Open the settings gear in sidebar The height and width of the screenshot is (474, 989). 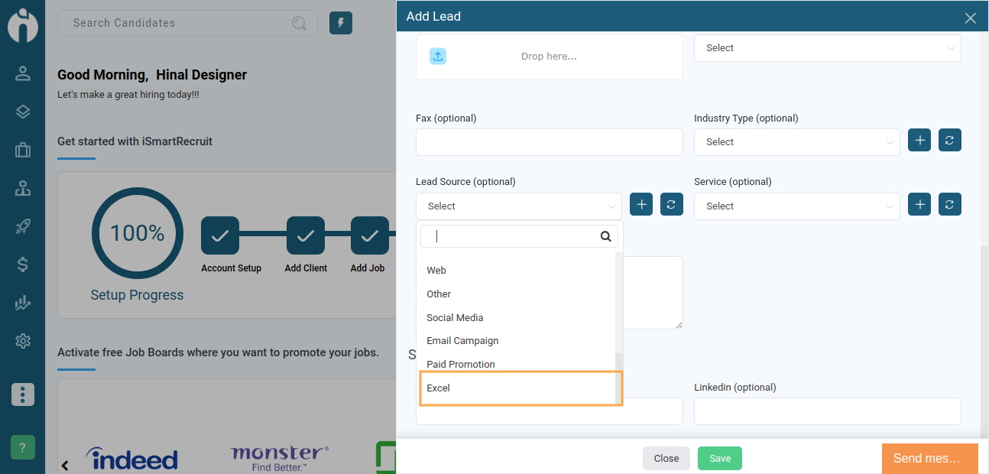tap(23, 341)
